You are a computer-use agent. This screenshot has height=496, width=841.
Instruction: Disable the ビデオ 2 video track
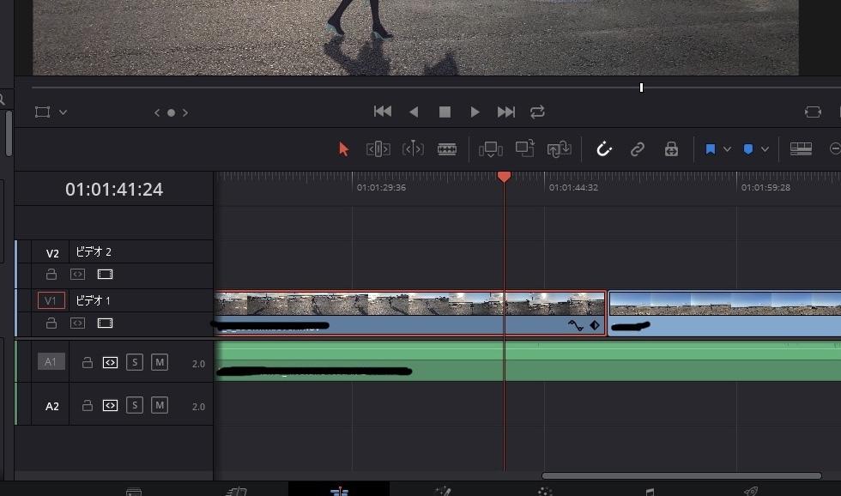(105, 275)
